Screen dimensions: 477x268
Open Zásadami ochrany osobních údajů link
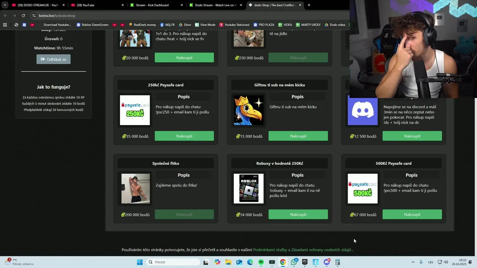tap(321, 250)
